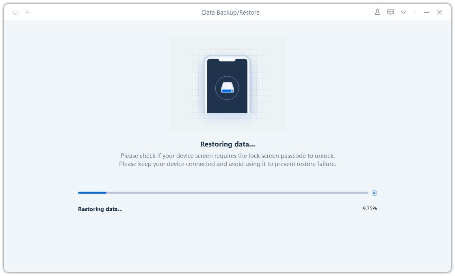Minimize the Data Backup/Restore window

[426, 12]
